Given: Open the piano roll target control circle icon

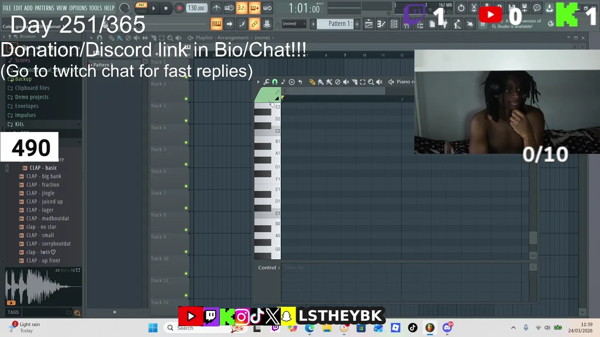Looking at the screenshot, I should (292, 82).
